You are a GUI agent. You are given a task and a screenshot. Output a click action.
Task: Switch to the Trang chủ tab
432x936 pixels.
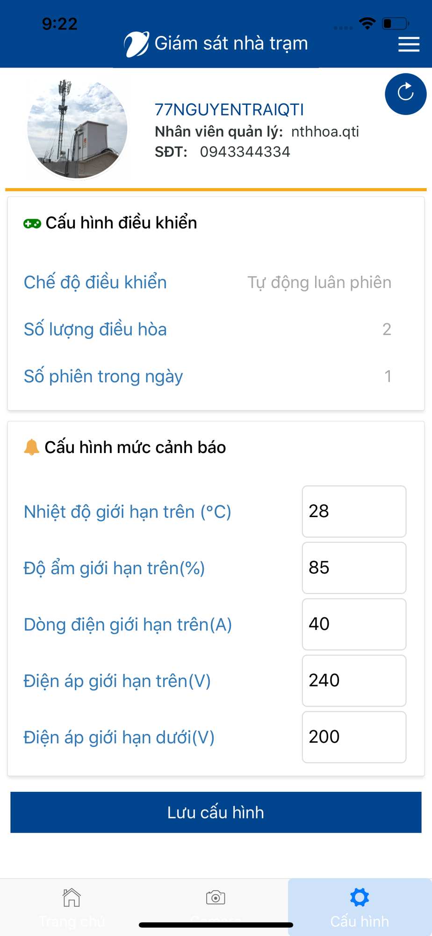pyautogui.click(x=72, y=907)
